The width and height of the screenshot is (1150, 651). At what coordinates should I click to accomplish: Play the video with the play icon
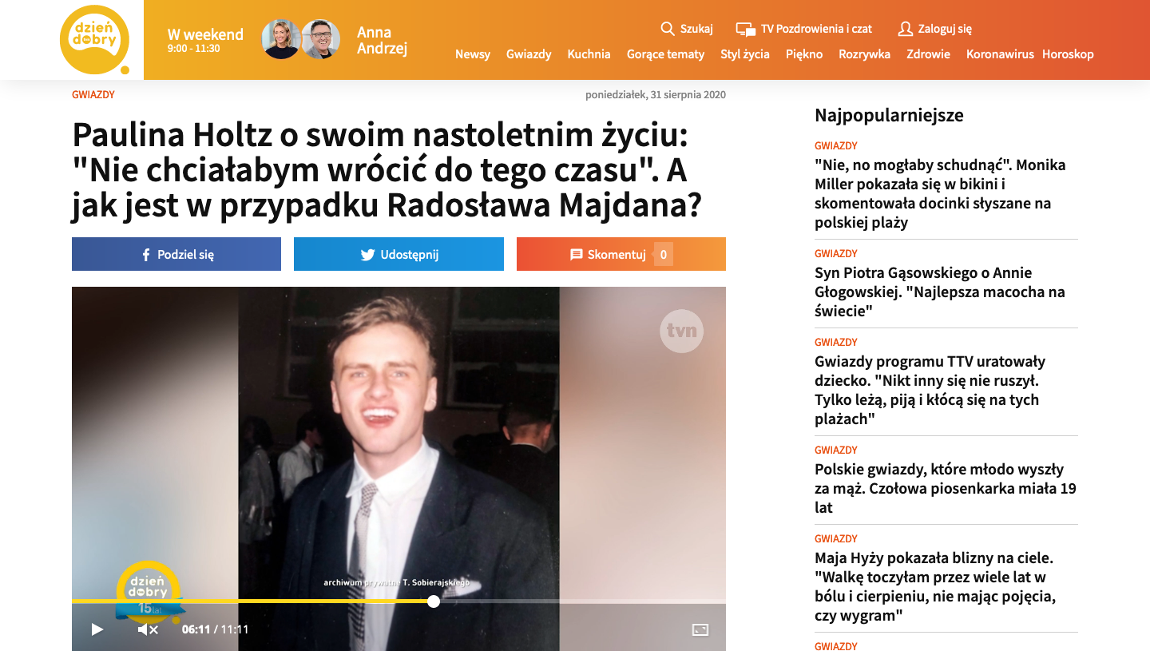point(97,629)
